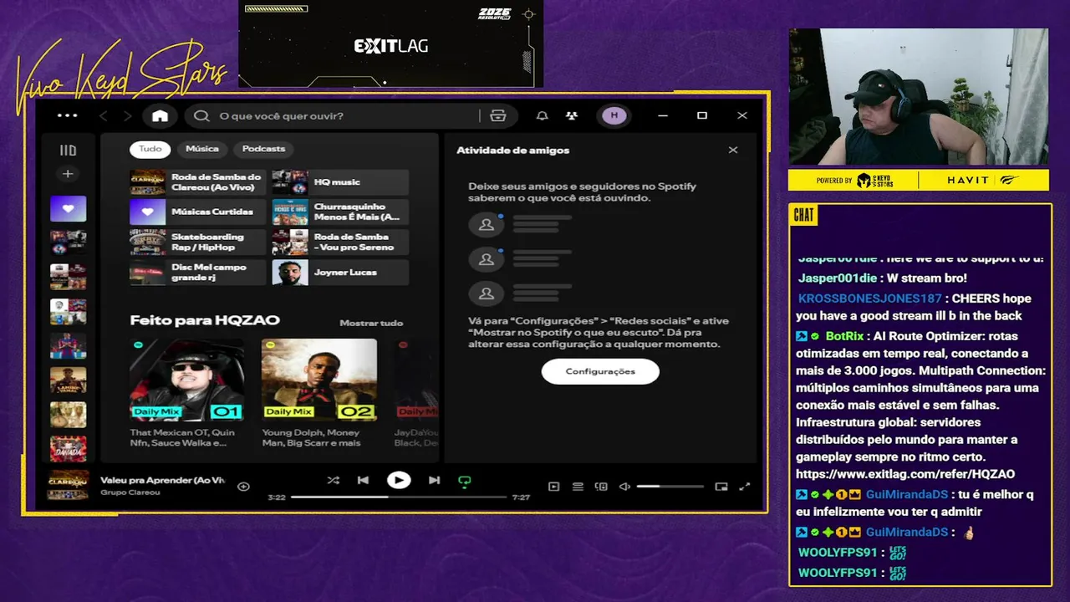Click the 'Feito para HQZAO' heading
The image size is (1070, 602).
tap(205, 320)
